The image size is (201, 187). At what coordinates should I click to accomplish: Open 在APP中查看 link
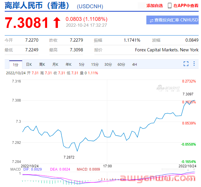(x=186, y=6)
